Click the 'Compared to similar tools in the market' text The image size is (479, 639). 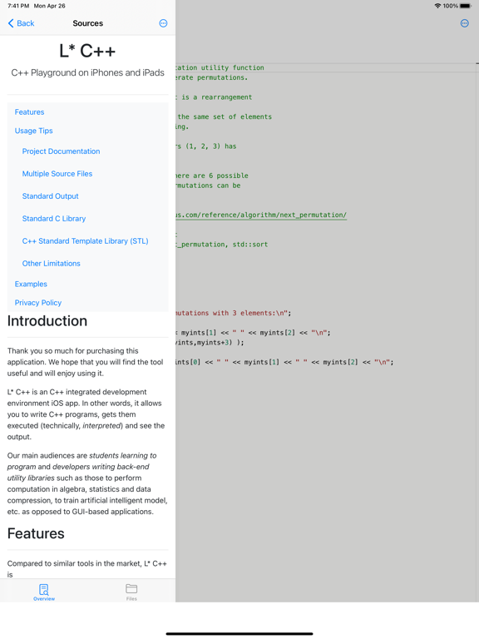[87, 568]
